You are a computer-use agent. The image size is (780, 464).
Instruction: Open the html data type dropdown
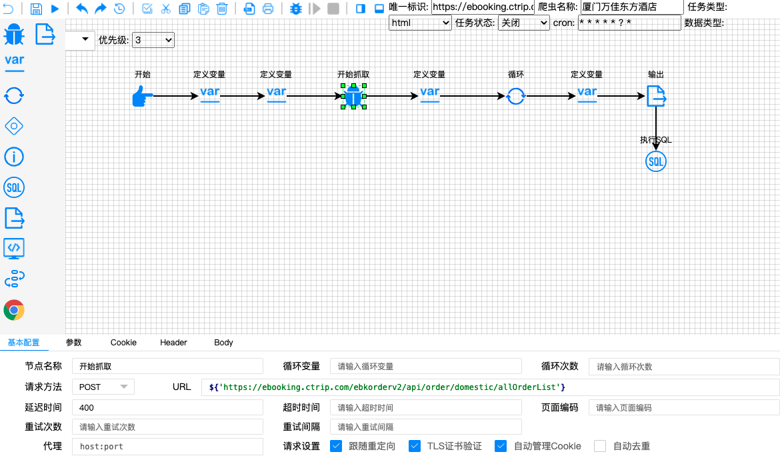[419, 22]
